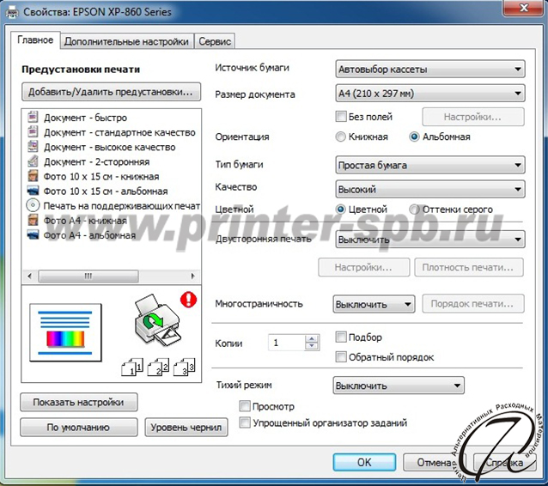This screenshot has width=548, height=486.
Task: Decrease copies with the down arrow
Action: pyautogui.click(x=312, y=346)
